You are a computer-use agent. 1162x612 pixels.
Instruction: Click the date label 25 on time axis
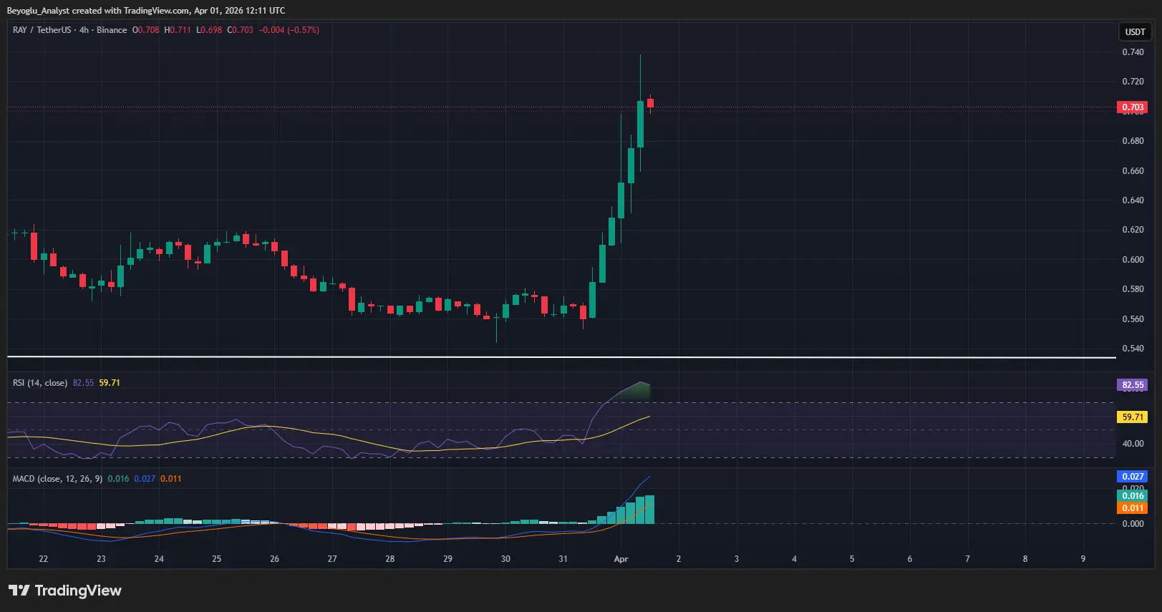coord(217,559)
